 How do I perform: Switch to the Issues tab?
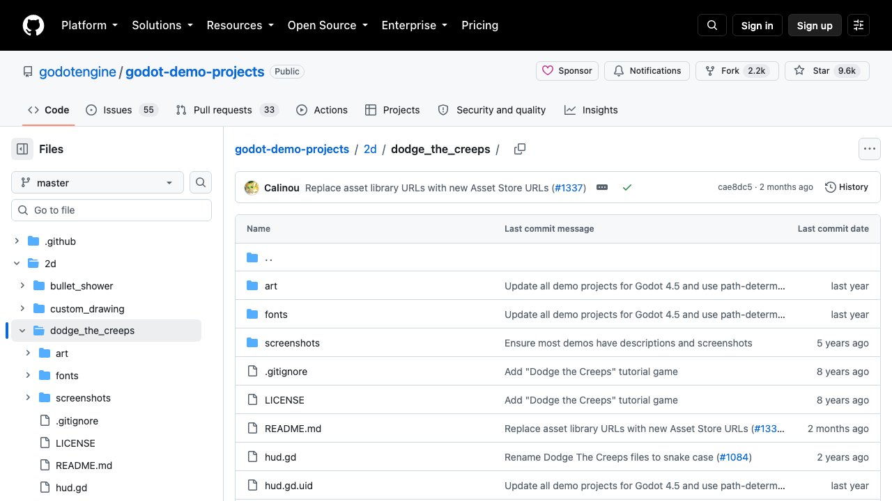tap(122, 110)
